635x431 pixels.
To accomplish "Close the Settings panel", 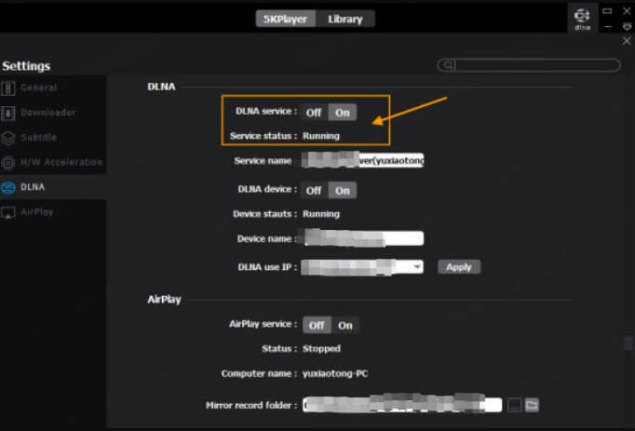I will 627,41.
